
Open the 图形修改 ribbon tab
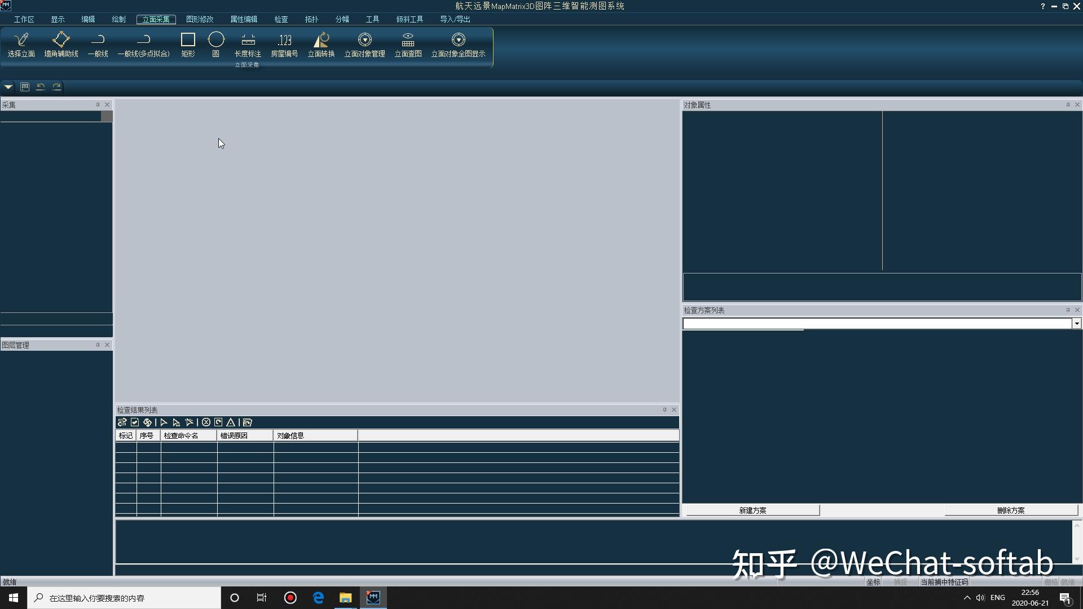pyautogui.click(x=200, y=19)
